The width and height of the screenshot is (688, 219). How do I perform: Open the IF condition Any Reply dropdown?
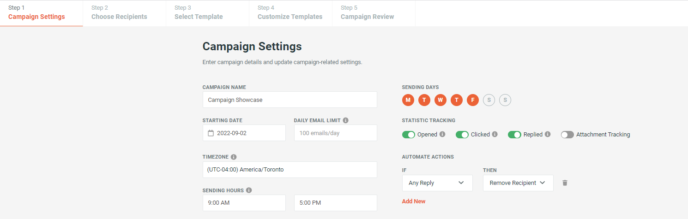point(437,183)
